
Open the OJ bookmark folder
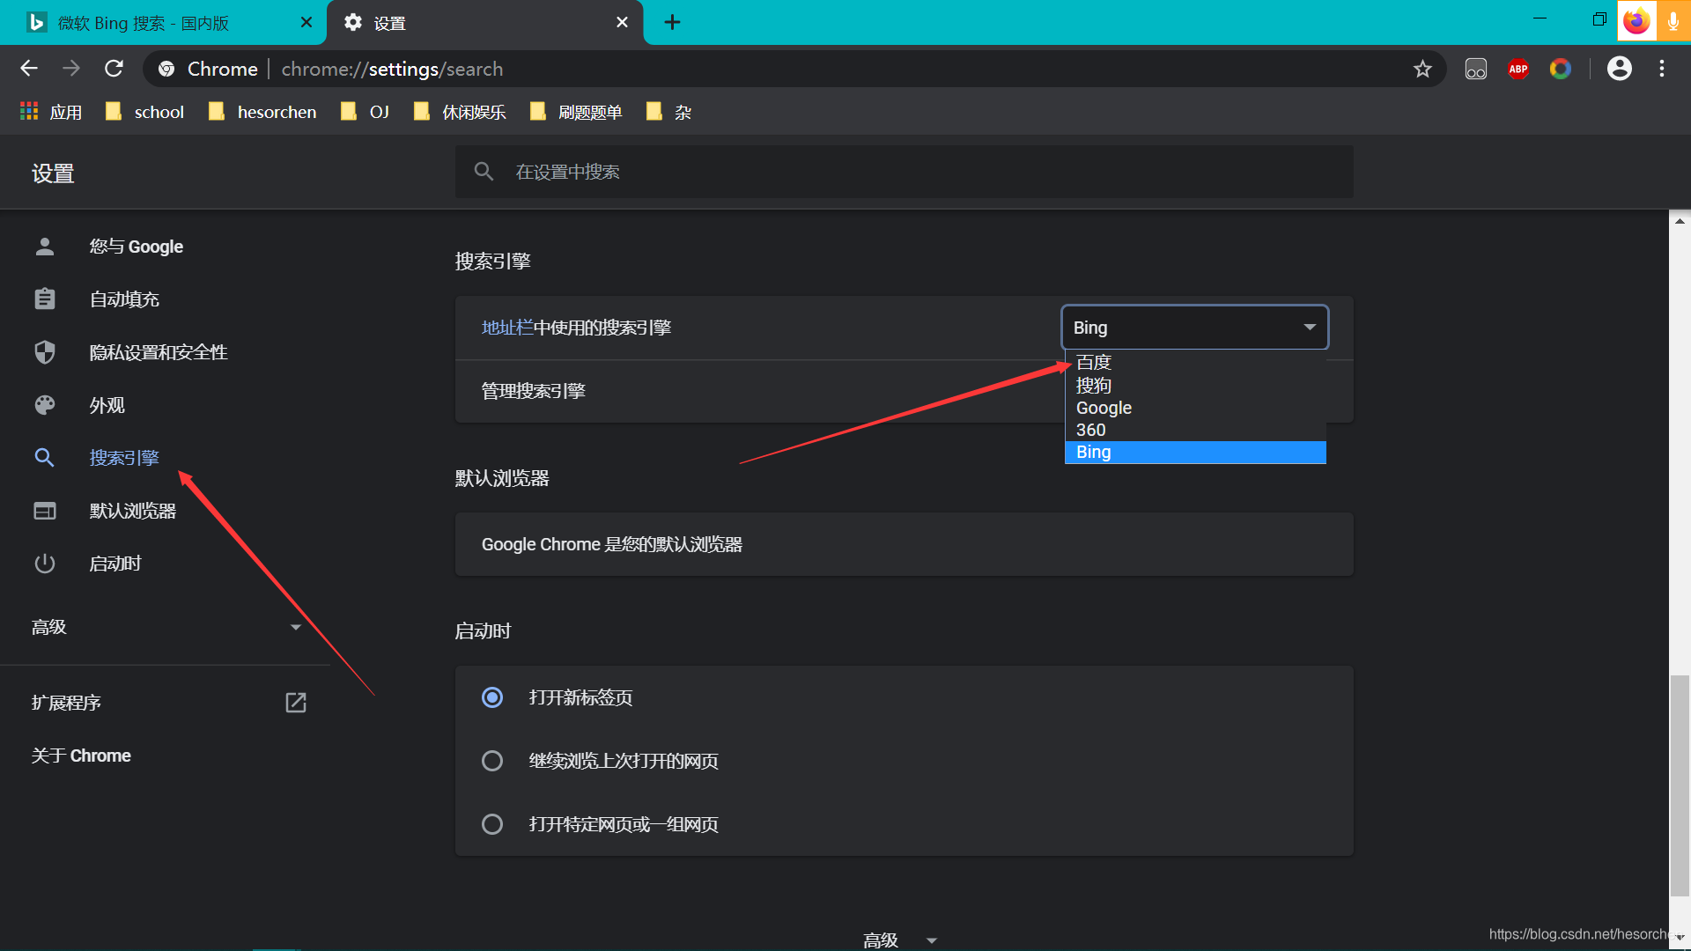[x=365, y=112]
